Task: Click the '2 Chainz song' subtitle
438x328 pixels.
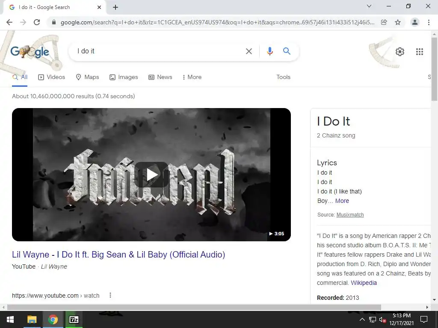Action: pyautogui.click(x=336, y=135)
